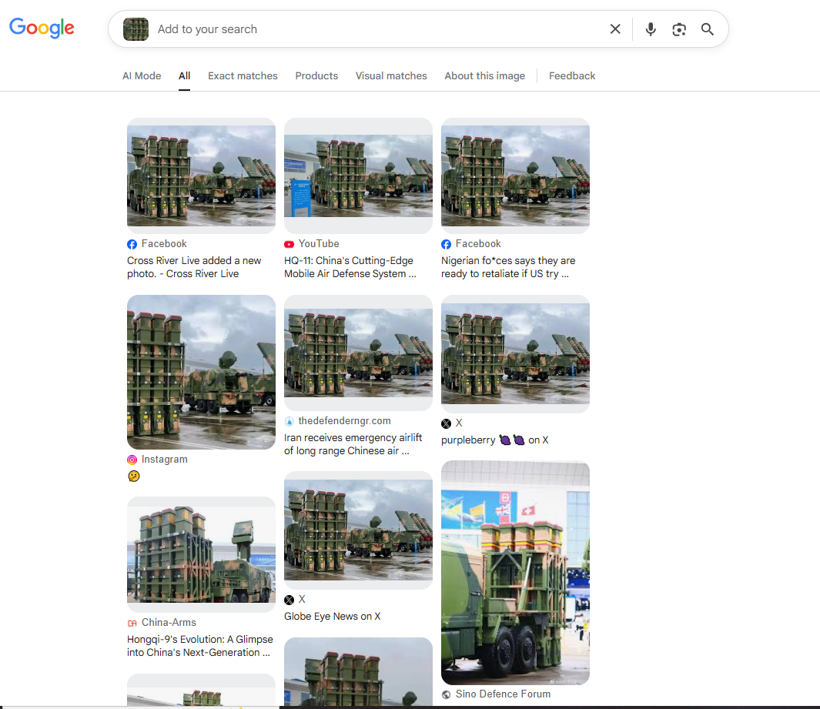Click the YouTube source icon

[x=290, y=244]
